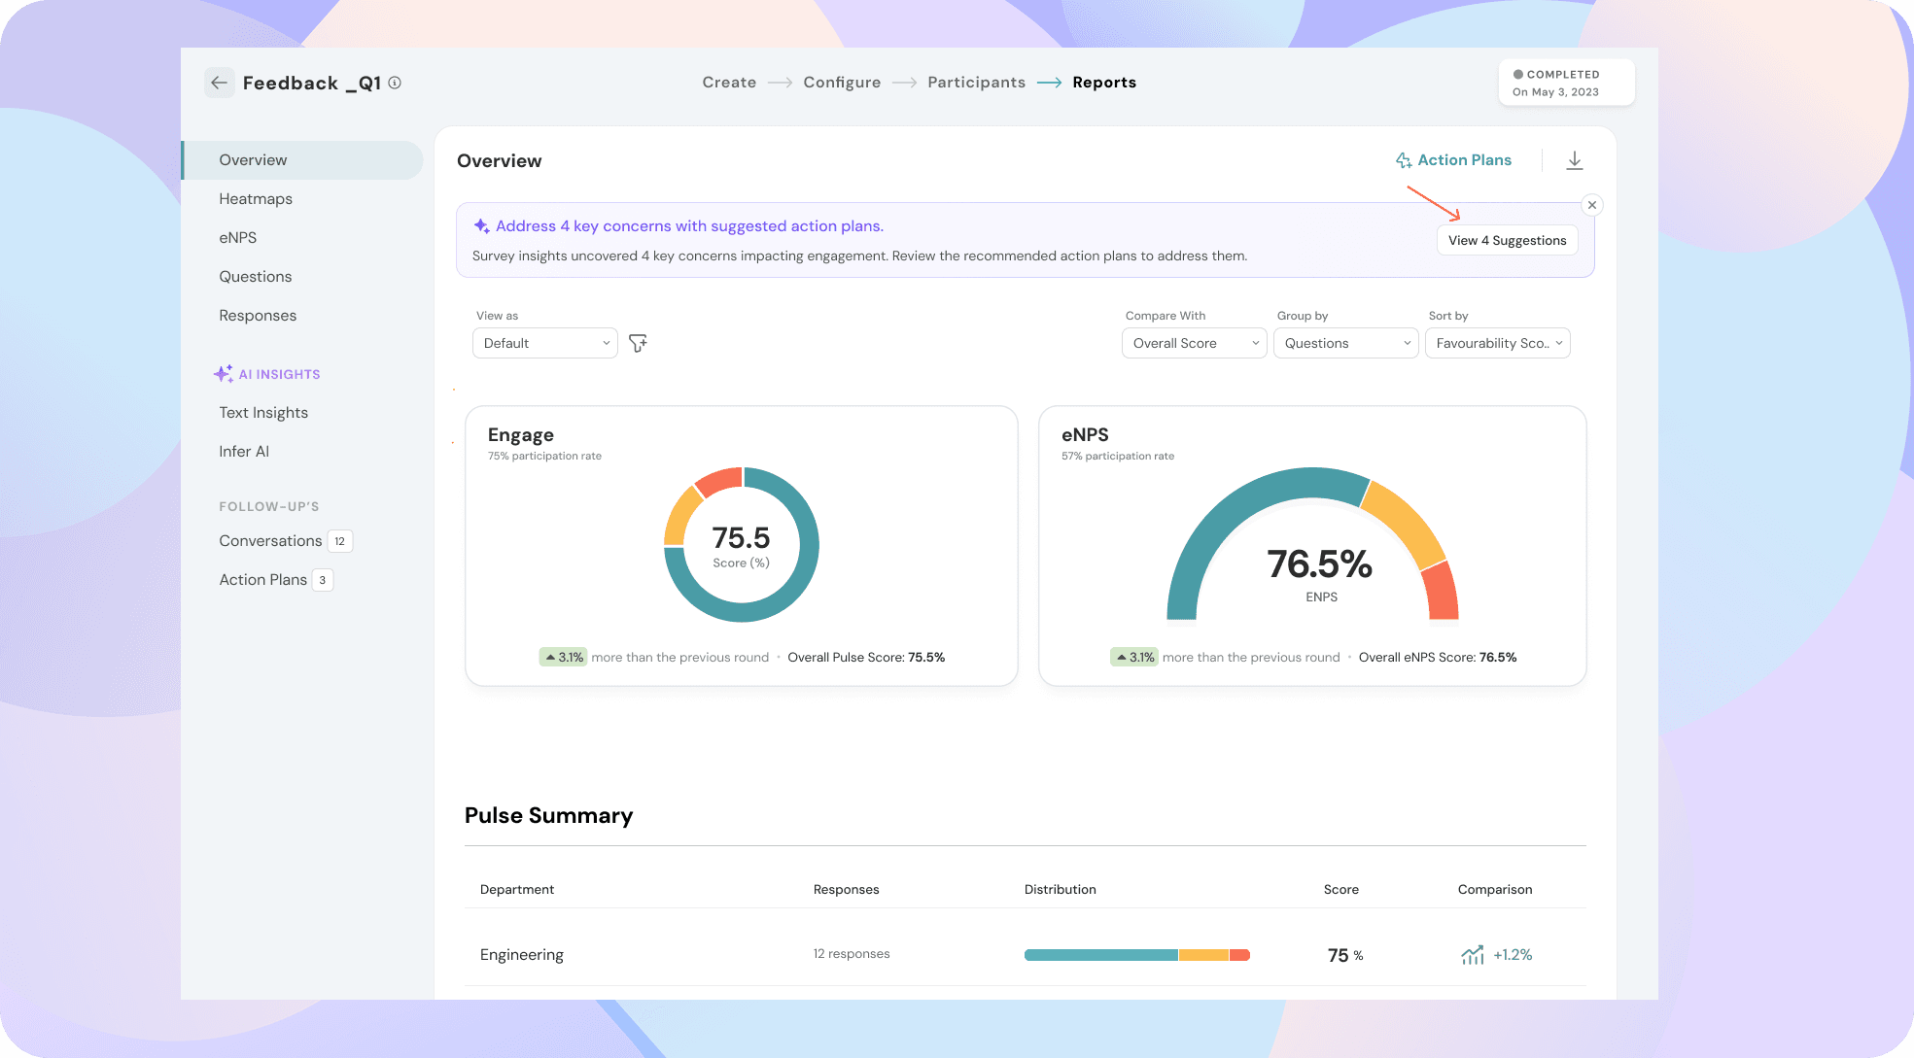The width and height of the screenshot is (1914, 1058).
Task: Click the AI INSIGHTS sparkle icon
Action: point(224,374)
